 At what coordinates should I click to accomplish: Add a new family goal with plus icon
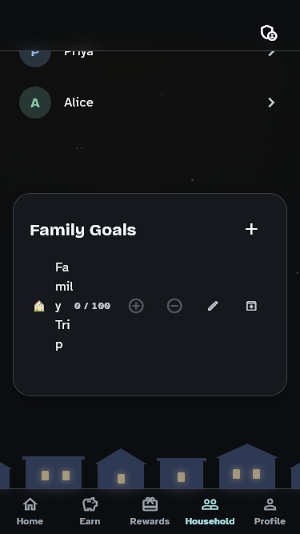tap(251, 229)
